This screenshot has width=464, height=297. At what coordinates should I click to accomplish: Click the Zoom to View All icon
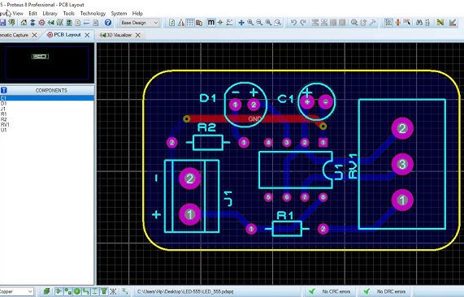268,23
